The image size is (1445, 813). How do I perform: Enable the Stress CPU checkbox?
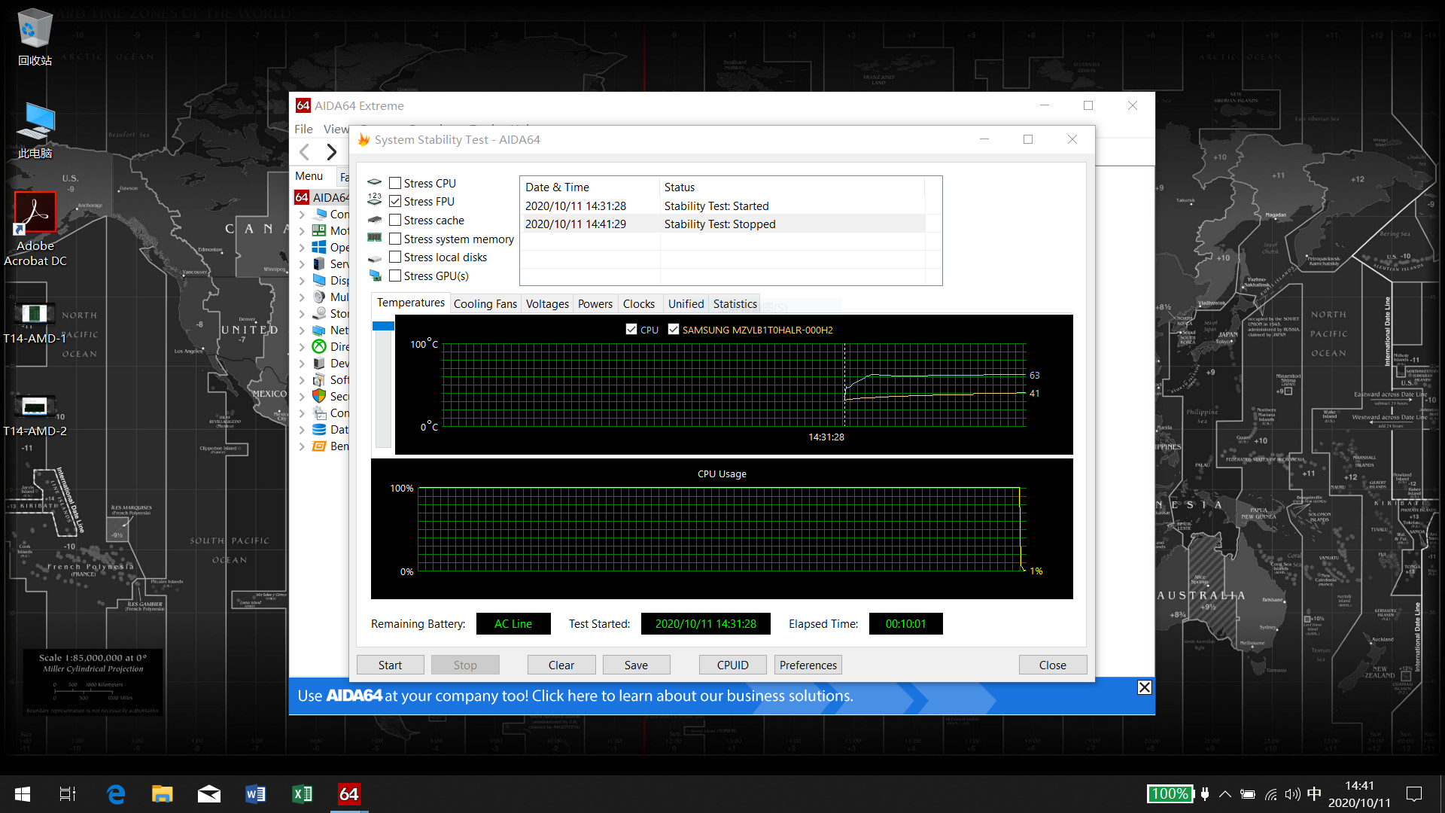(395, 183)
